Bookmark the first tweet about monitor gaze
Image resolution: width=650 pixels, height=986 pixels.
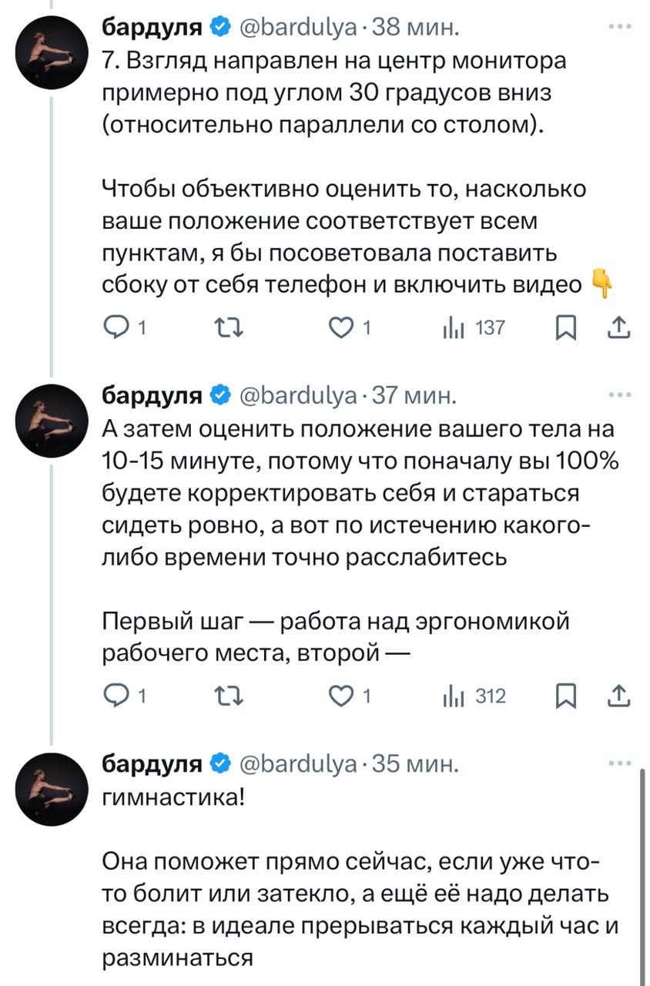tap(565, 328)
